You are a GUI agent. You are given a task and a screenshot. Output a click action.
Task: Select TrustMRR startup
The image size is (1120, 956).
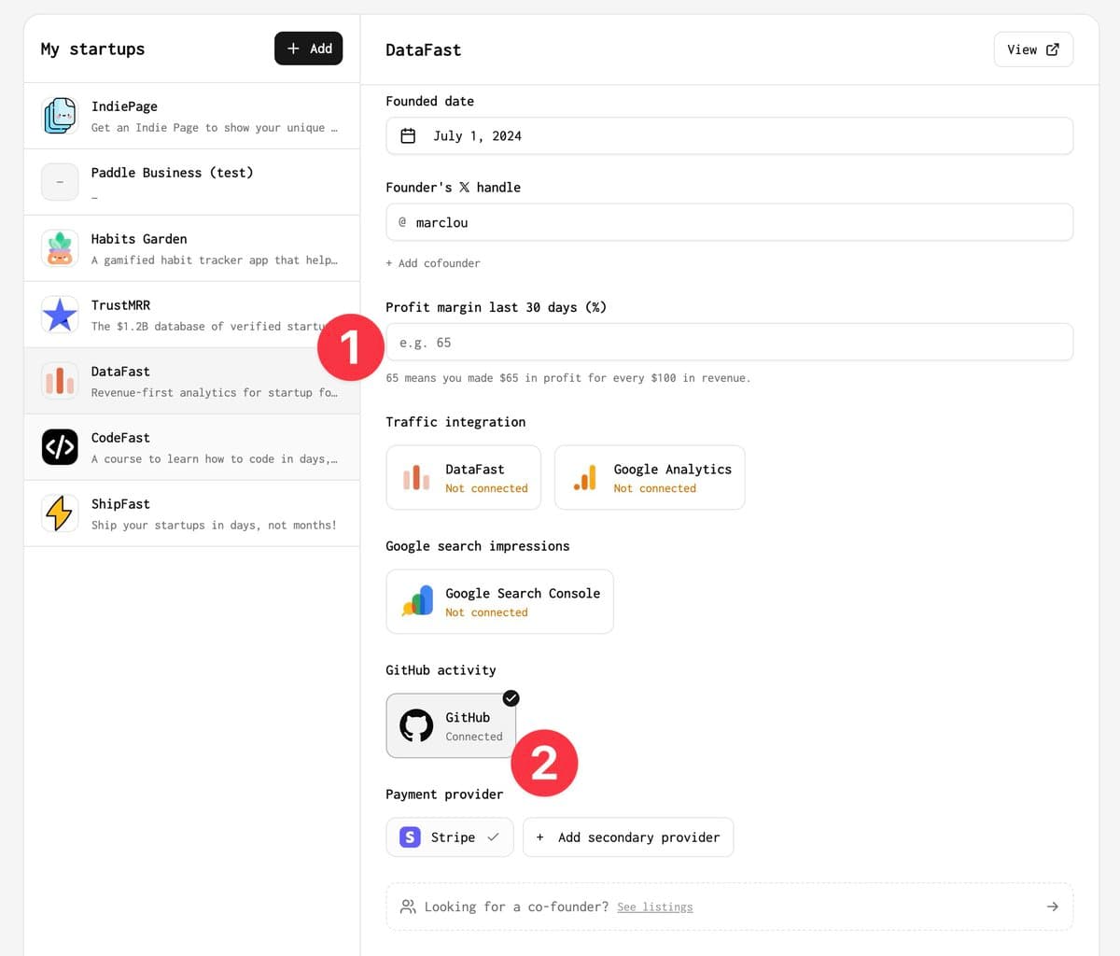[191, 315]
